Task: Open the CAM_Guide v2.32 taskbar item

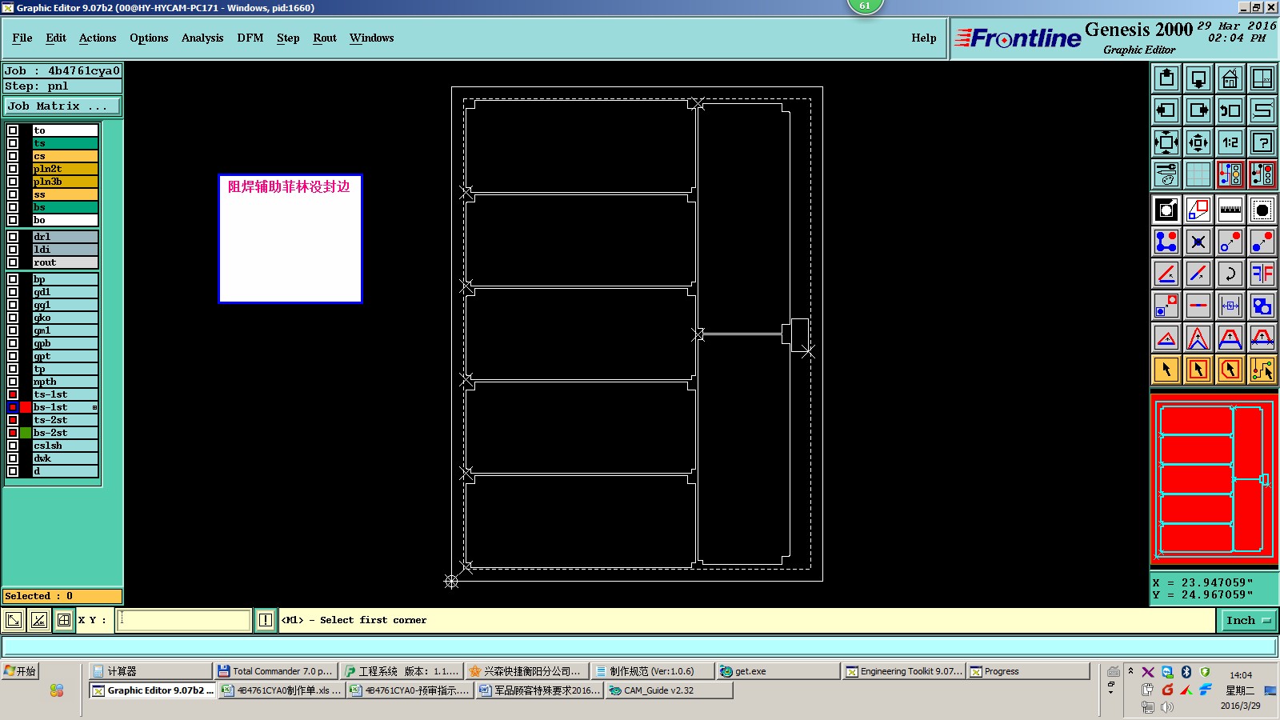Action: 669,690
